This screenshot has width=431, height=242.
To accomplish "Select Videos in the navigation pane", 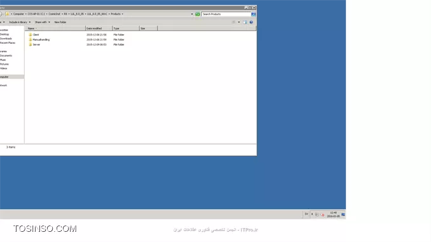I will tap(4, 69).
